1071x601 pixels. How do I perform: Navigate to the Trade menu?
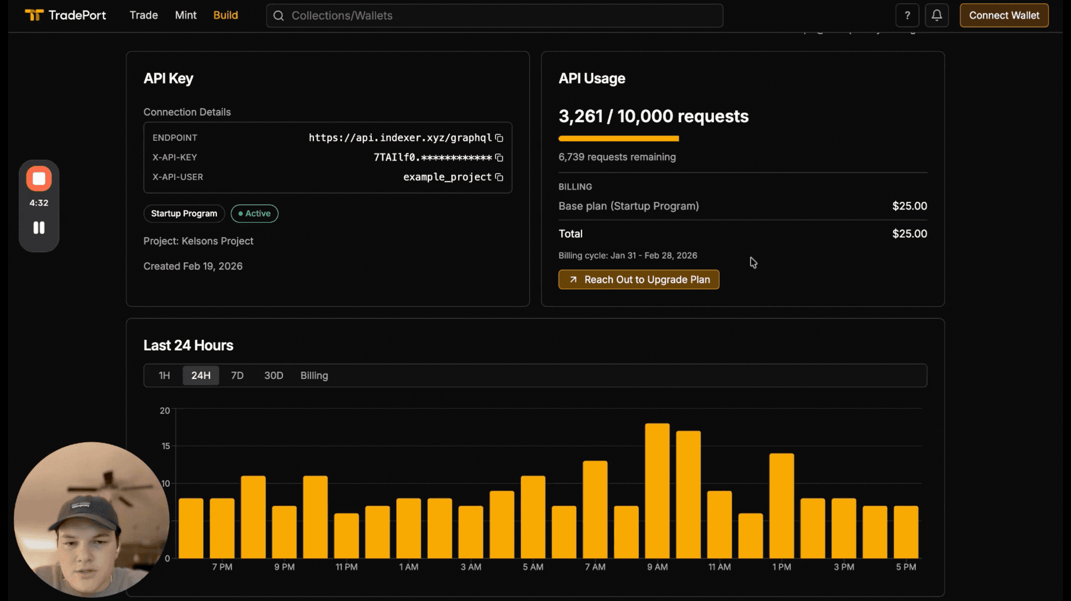click(x=143, y=16)
